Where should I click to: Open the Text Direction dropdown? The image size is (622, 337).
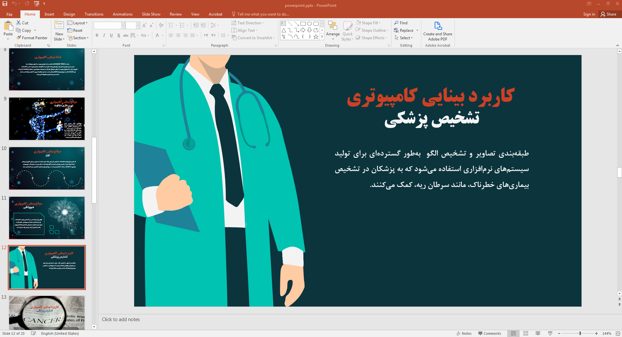(248, 23)
